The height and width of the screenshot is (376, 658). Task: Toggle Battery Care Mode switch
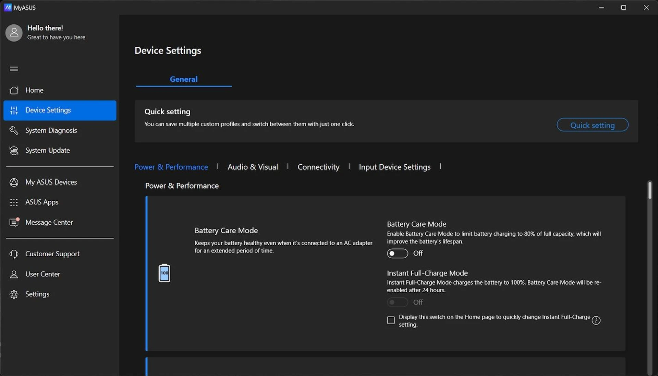click(398, 254)
